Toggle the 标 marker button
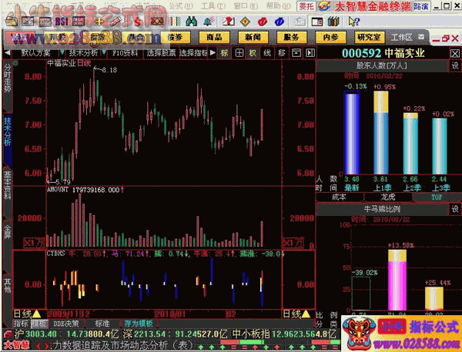 coord(224,53)
